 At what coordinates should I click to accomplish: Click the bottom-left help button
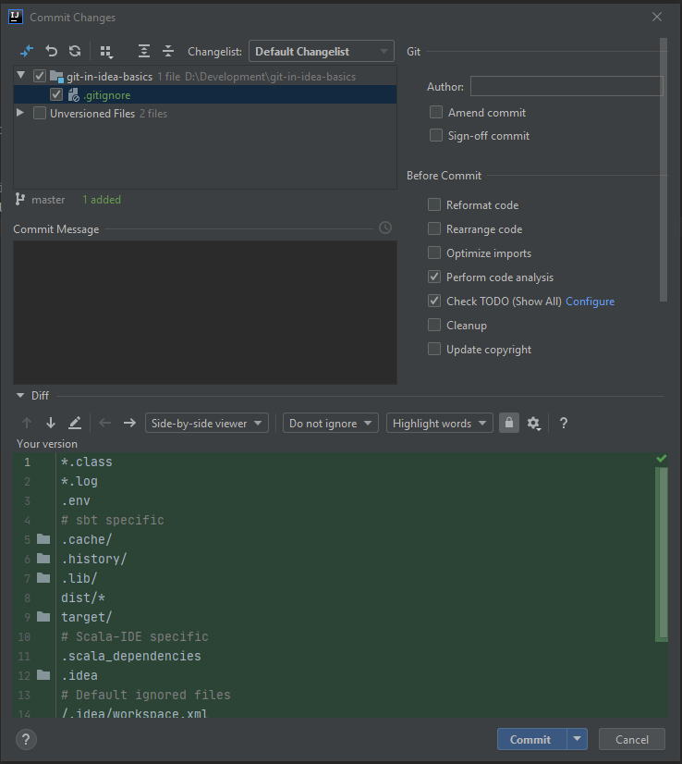(26, 739)
